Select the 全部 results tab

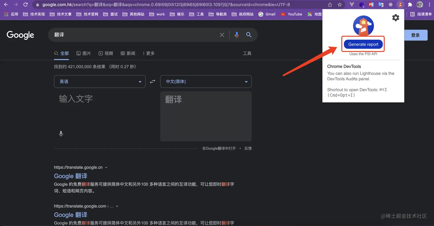click(x=61, y=53)
